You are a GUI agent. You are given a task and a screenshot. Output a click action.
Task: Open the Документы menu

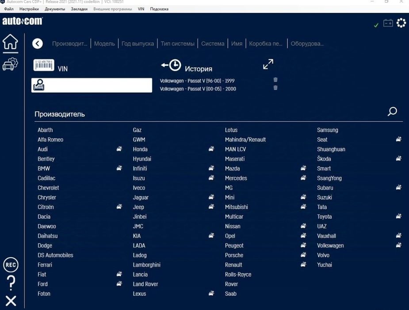pos(55,9)
